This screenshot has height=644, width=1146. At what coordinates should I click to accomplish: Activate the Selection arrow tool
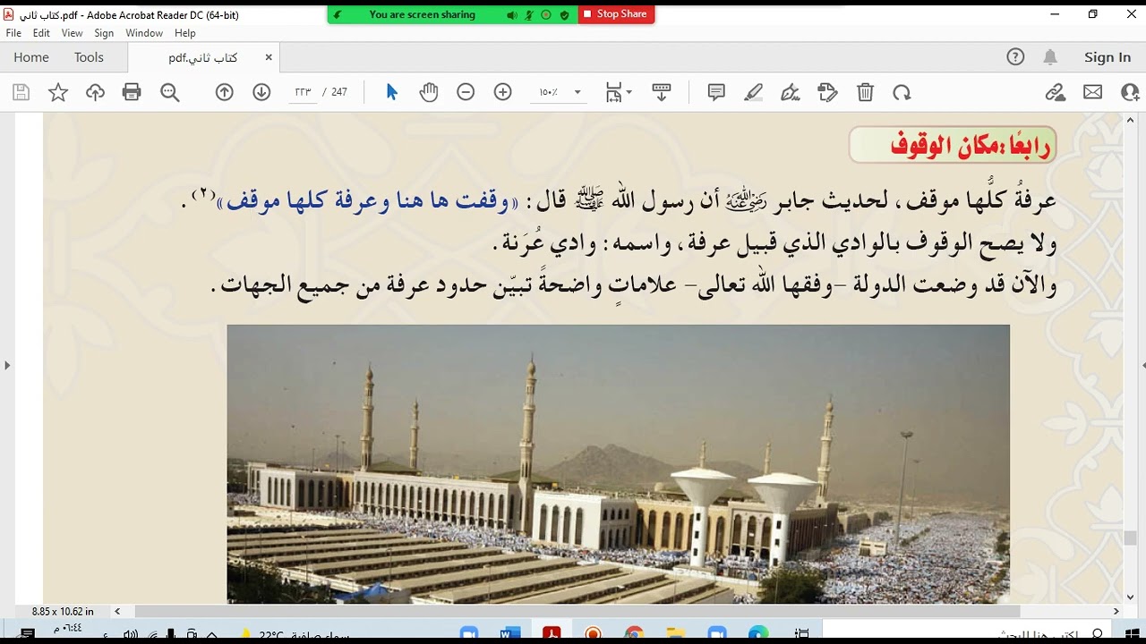pos(391,92)
